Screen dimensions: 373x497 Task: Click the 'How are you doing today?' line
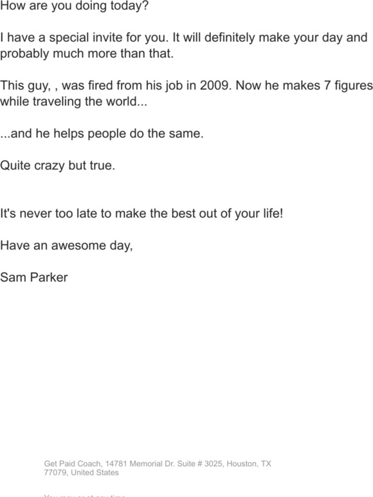(x=75, y=6)
